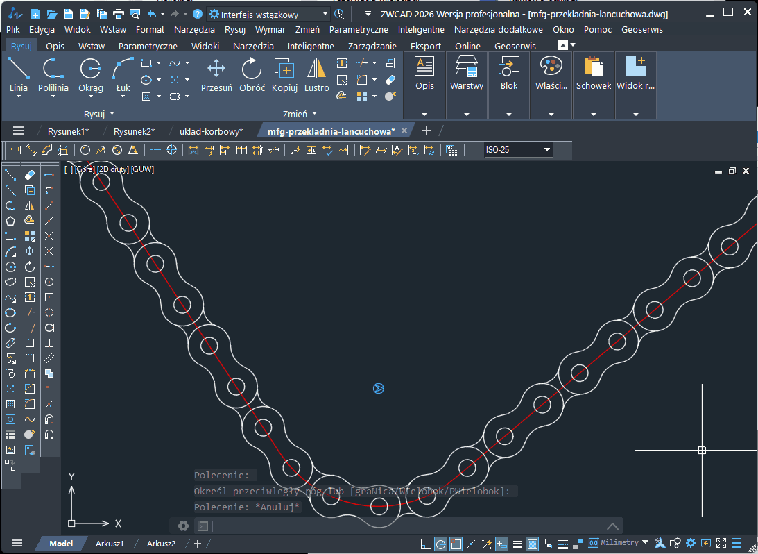Toggle lineweight display in status bar
Viewport: 758px width, 554px height.
[x=517, y=544]
